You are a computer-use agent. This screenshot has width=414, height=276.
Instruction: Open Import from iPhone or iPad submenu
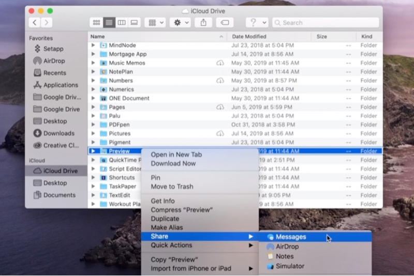coord(200,269)
